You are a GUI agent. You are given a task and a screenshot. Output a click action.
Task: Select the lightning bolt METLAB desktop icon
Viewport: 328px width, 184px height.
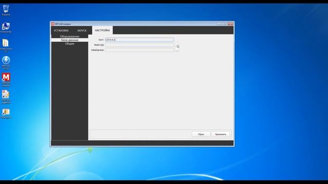tap(6, 62)
